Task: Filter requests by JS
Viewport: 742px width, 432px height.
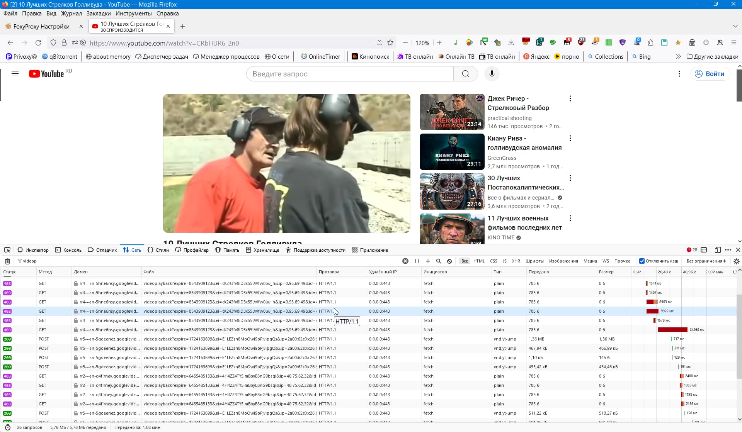Action: [x=504, y=261]
